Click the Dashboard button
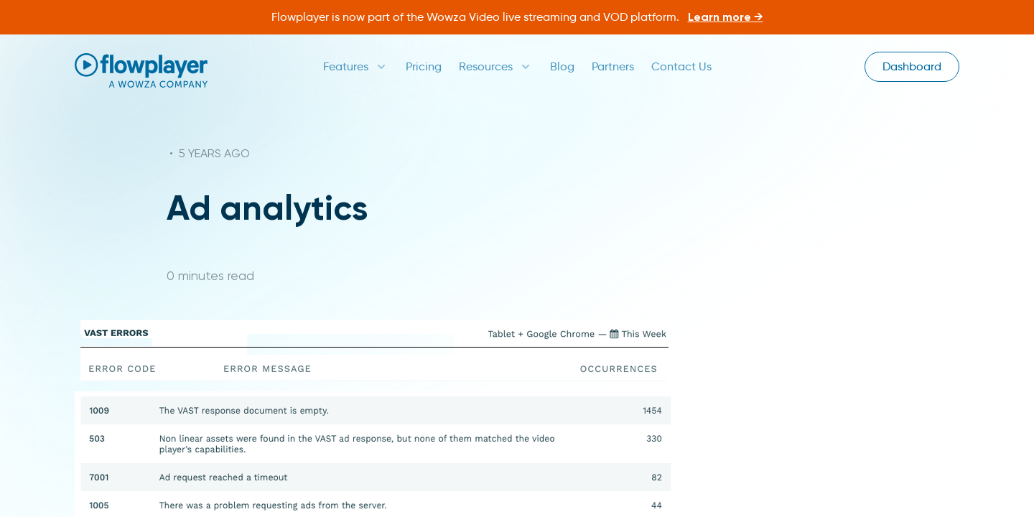1034x517 pixels. coord(911,66)
